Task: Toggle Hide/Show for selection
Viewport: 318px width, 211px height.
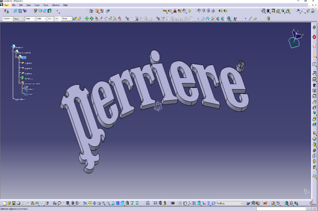Action: [132, 203]
